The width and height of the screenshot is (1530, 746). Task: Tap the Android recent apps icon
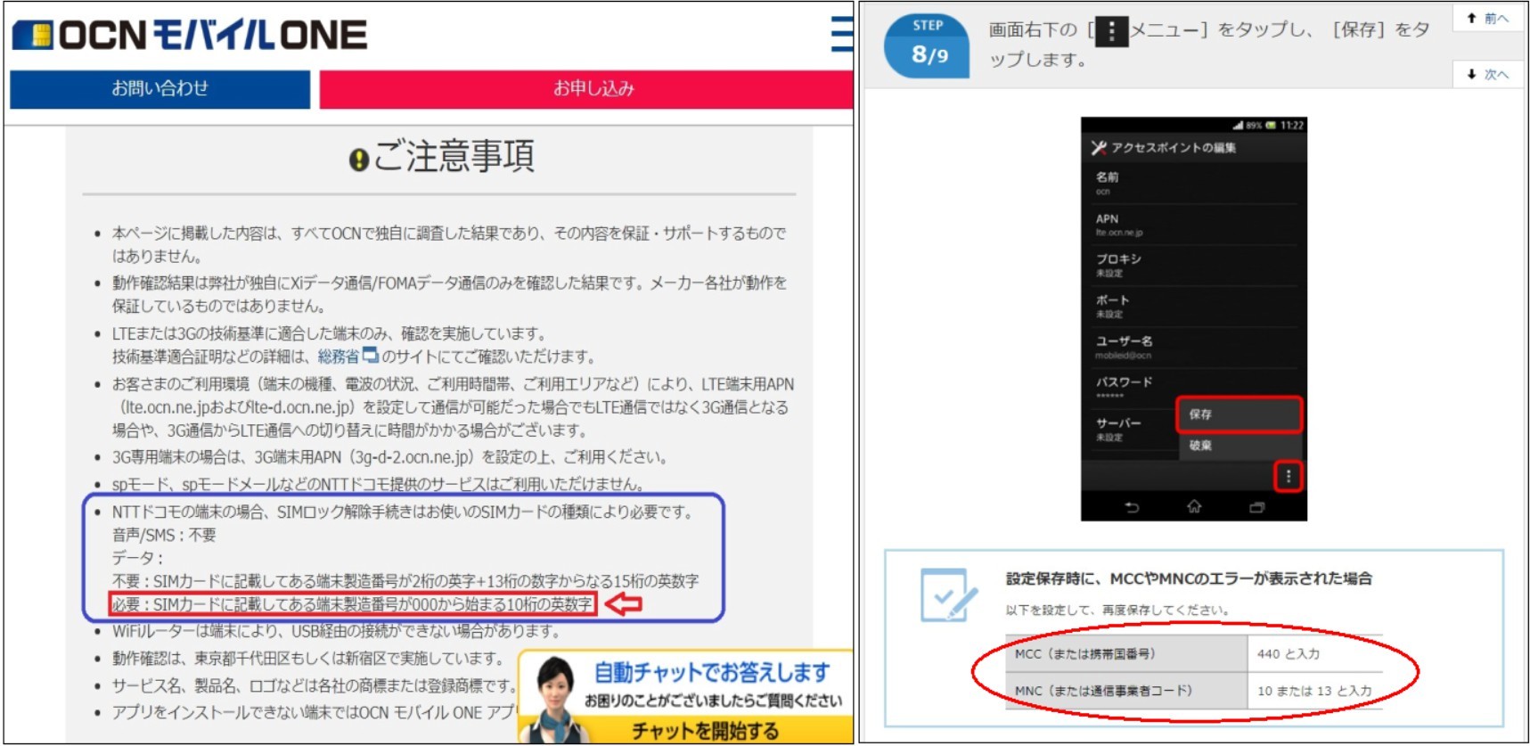(x=1256, y=507)
